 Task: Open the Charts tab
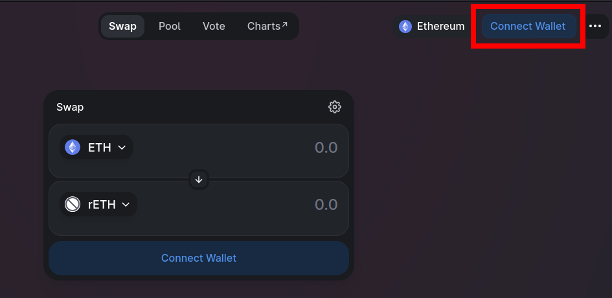click(263, 27)
